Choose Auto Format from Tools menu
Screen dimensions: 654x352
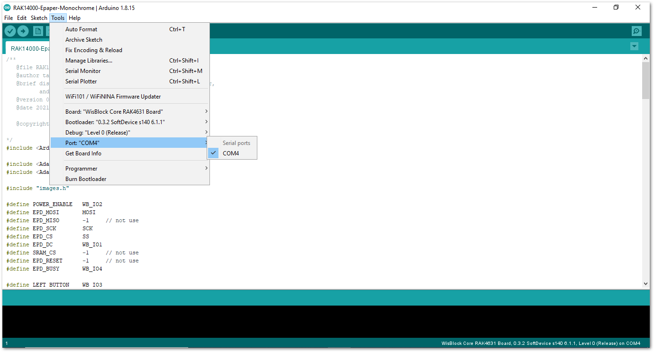[x=129, y=29]
